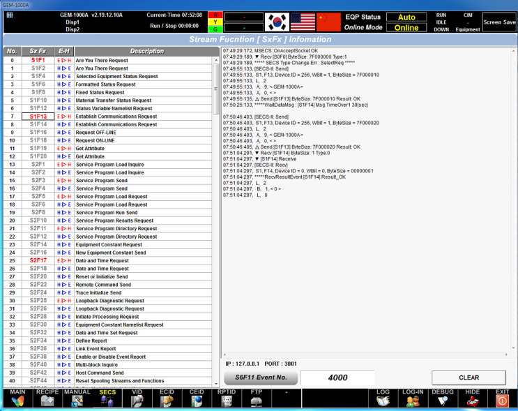Open the RPTID page
This screenshot has width=518, height=411.
click(x=227, y=398)
